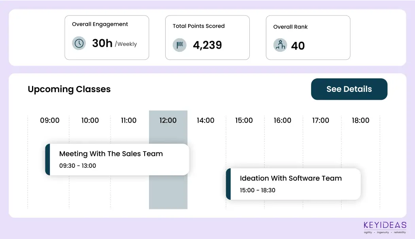Select the 10:00 time column header
Viewport: 415px width, 239px height.
(x=90, y=120)
